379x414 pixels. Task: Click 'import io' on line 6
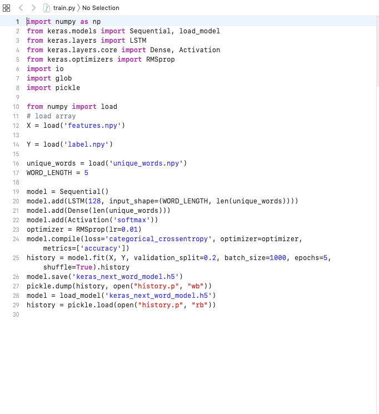(45, 69)
